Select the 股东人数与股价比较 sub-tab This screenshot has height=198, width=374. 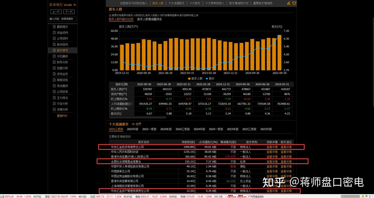pos(121,19)
